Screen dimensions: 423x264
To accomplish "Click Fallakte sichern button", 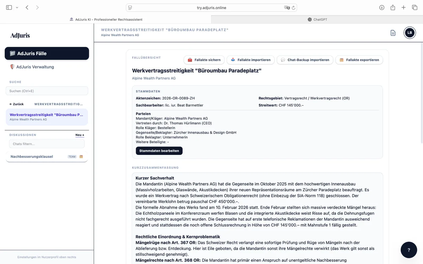I will (x=204, y=60).
